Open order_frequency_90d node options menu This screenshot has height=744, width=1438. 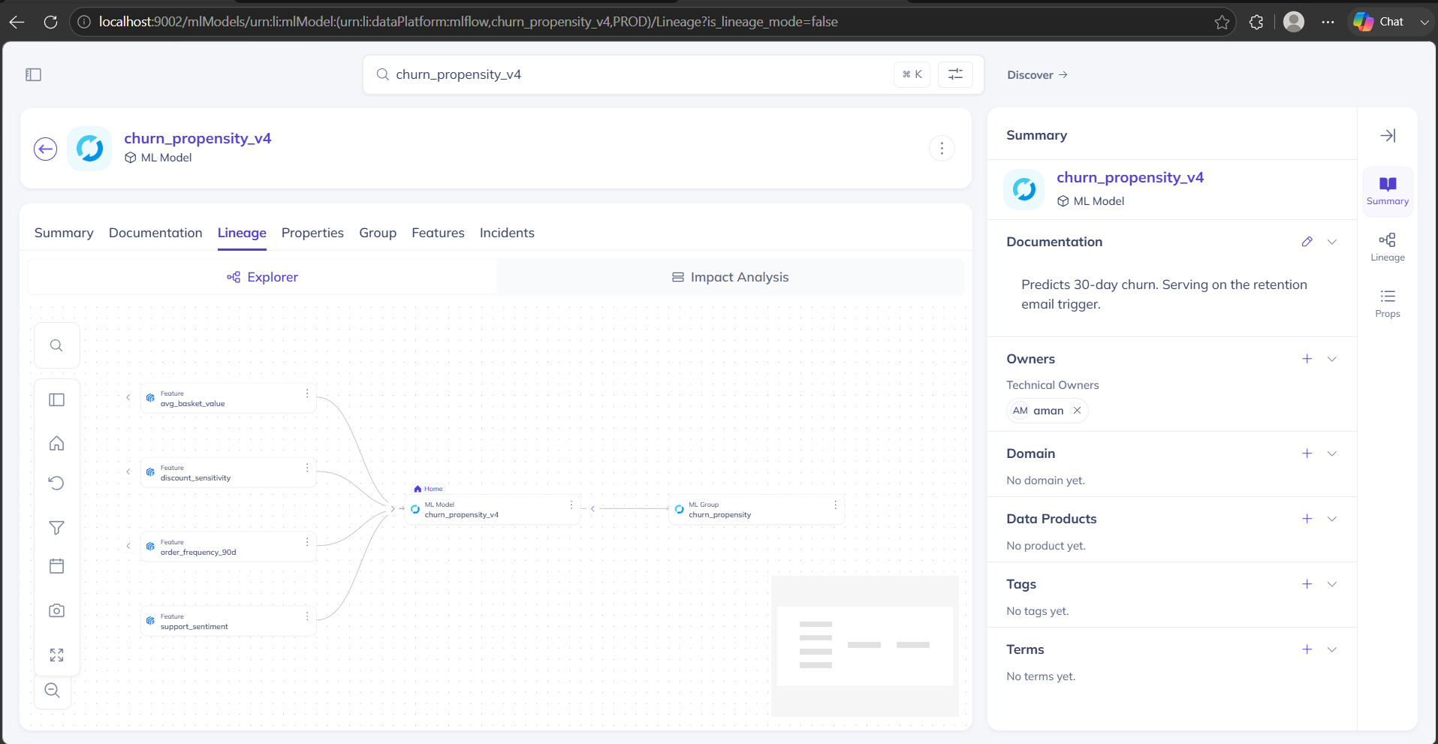[x=307, y=542]
